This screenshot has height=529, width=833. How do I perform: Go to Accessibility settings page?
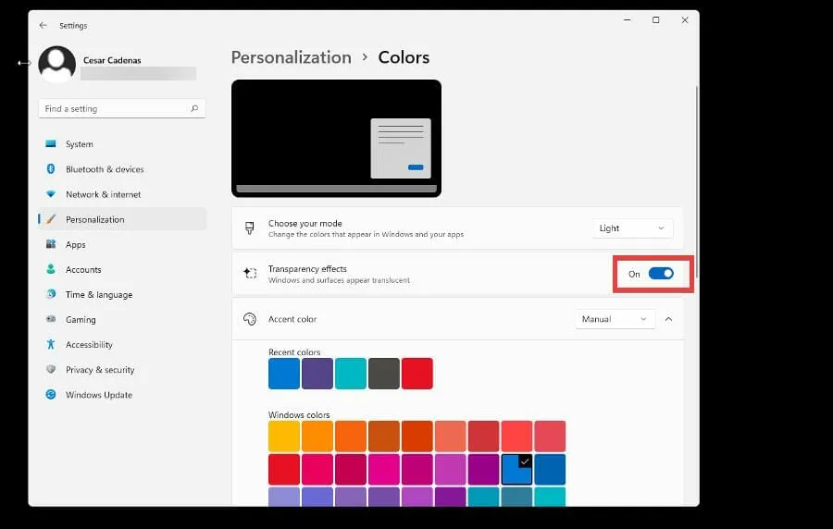89,345
